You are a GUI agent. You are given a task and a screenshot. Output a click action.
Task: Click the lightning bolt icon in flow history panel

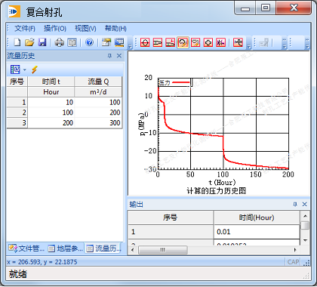(35, 69)
